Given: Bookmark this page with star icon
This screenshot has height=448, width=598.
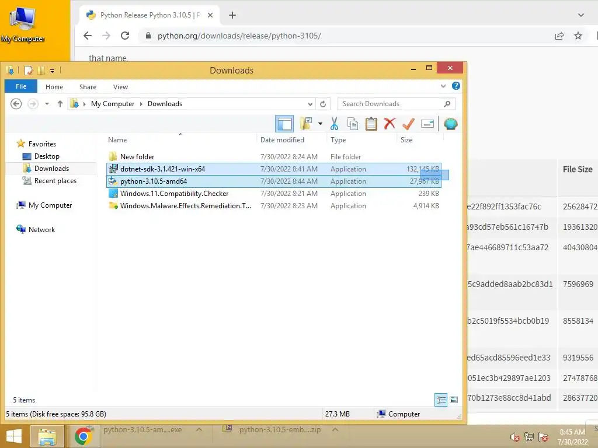Looking at the screenshot, I should click(578, 36).
